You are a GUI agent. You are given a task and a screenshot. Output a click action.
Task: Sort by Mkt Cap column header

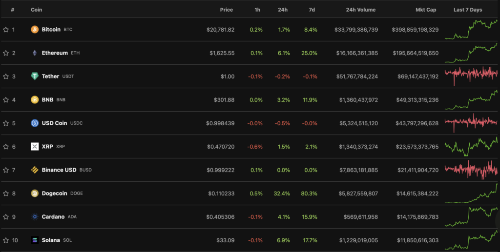coord(426,10)
